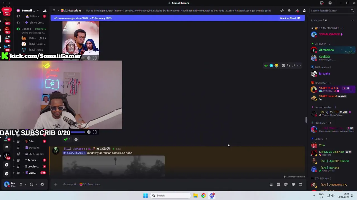
Task: Open the emoji picker in message bar
Action: [x=293, y=184]
